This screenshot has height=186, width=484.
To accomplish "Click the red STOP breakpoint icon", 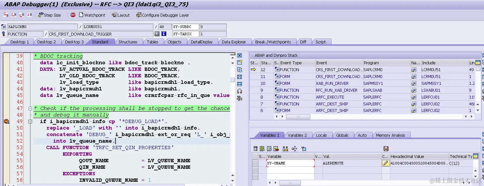I will click(73, 15).
